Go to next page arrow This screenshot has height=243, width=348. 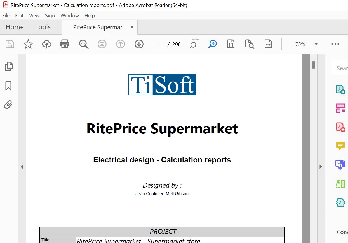[139, 44]
